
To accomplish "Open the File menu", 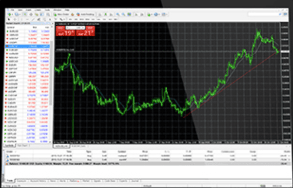I will click(x=12, y=10).
